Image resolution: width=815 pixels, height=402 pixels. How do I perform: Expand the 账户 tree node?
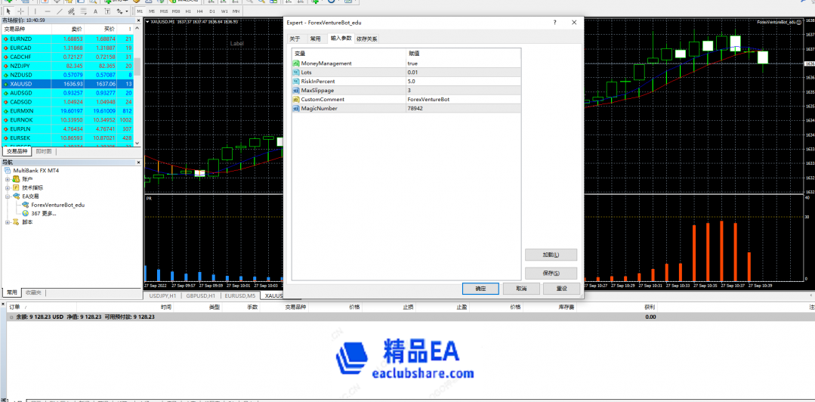(8, 179)
